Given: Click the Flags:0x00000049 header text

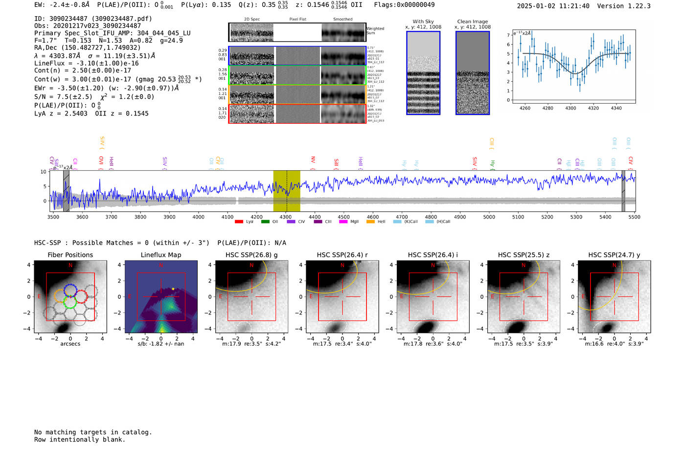Looking at the screenshot, I should [404, 5].
